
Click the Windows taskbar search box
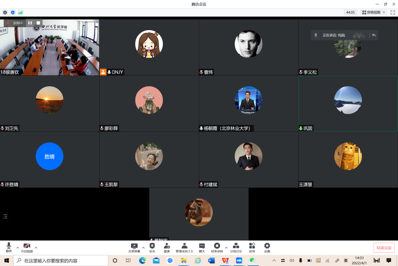(61, 261)
